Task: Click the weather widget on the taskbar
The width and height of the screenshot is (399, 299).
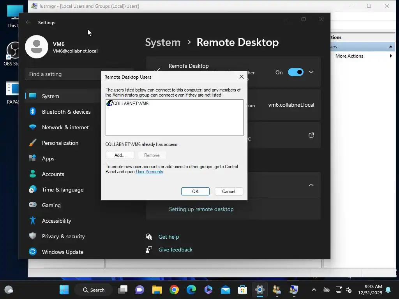Action: (9, 290)
